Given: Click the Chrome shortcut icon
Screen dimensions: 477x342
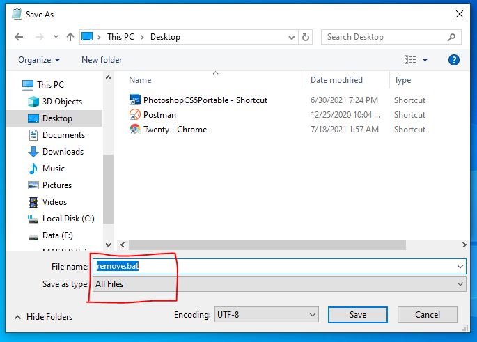Looking at the screenshot, I should (135, 130).
